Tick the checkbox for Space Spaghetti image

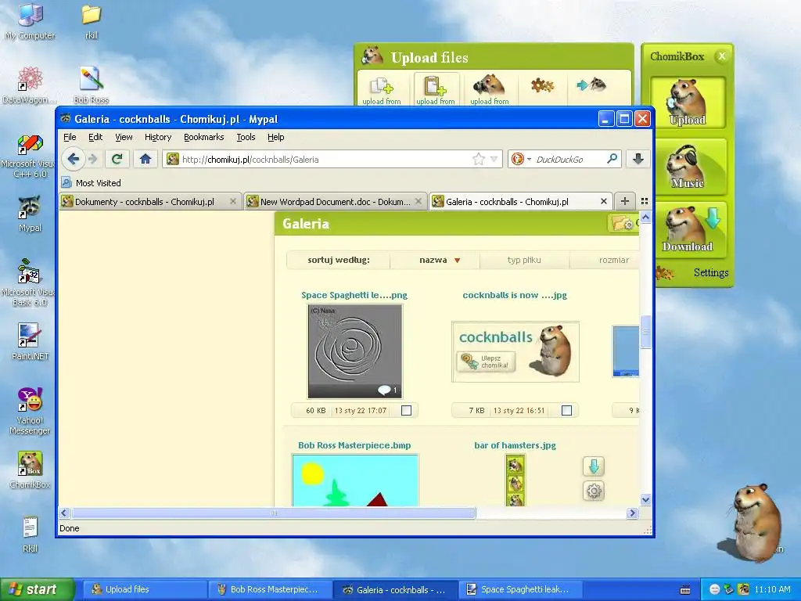[x=406, y=410]
